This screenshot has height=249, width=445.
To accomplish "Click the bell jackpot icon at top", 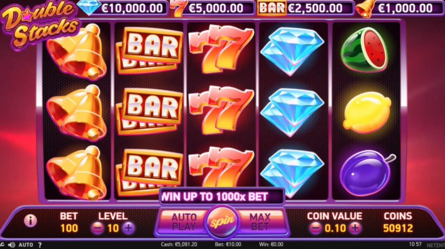I will [x=365, y=9].
